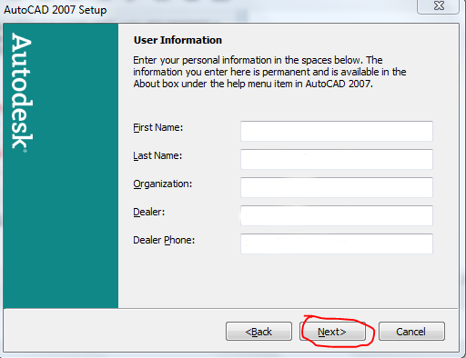The width and height of the screenshot is (466, 358).
Task: Click the 'Enter your personal information' instruction line
Action: [258, 60]
